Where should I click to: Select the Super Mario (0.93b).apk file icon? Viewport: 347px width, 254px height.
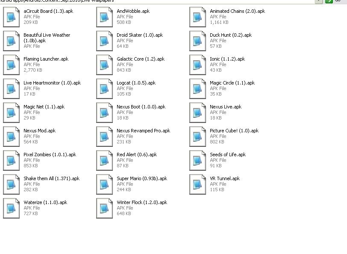click(104, 184)
